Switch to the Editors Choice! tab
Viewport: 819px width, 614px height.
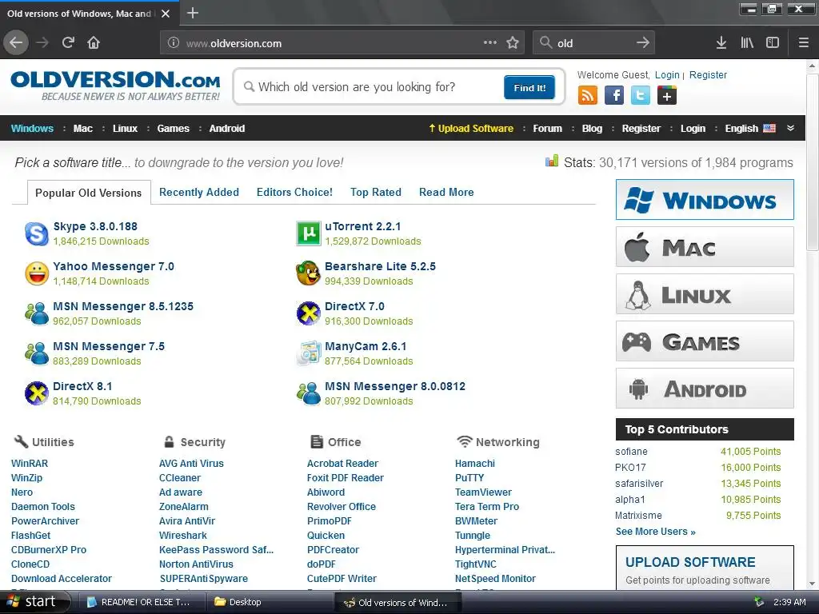pyautogui.click(x=294, y=192)
